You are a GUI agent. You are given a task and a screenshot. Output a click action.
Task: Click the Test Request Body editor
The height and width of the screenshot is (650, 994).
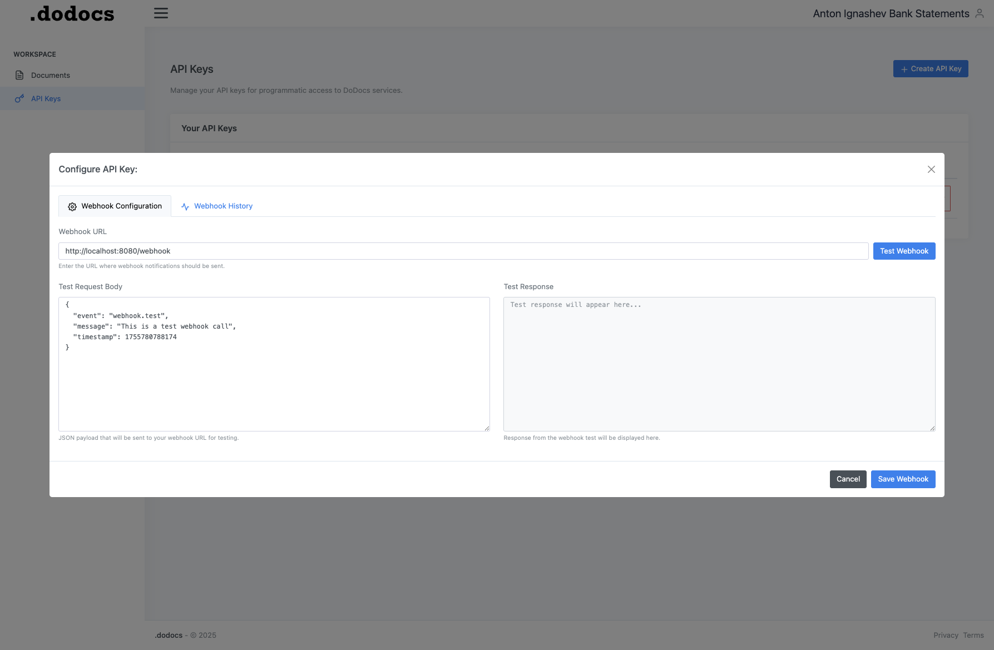pyautogui.click(x=274, y=364)
